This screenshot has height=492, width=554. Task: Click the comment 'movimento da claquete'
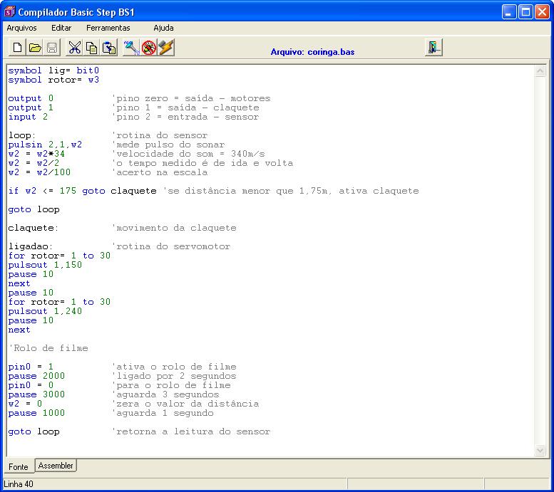(174, 228)
